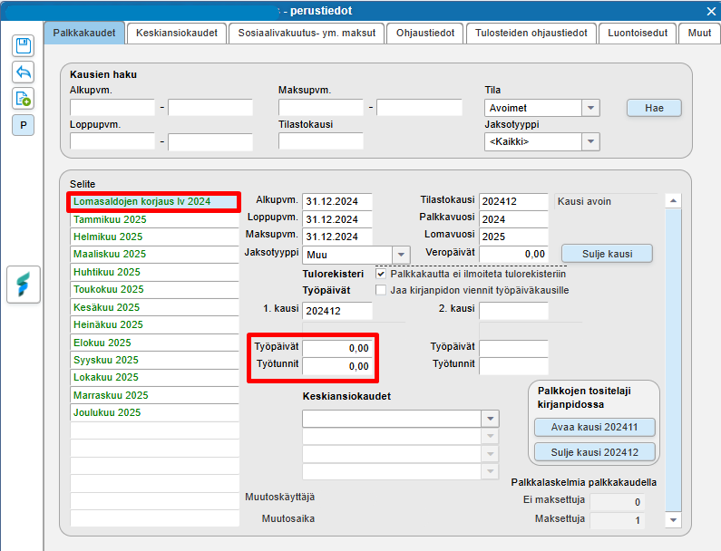The height and width of the screenshot is (551, 721).
Task: Toggle Palkkakautta ei ilmoiteta tulorekisteriin checkbox
Action: coord(381,274)
